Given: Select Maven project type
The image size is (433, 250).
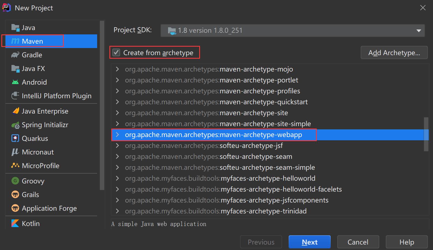Looking at the screenshot, I should click(x=51, y=41).
